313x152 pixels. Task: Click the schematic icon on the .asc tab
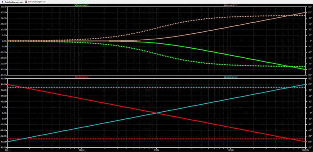(2, 2)
